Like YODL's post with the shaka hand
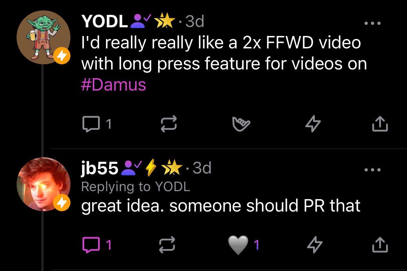This screenshot has height=271, width=407. (241, 124)
